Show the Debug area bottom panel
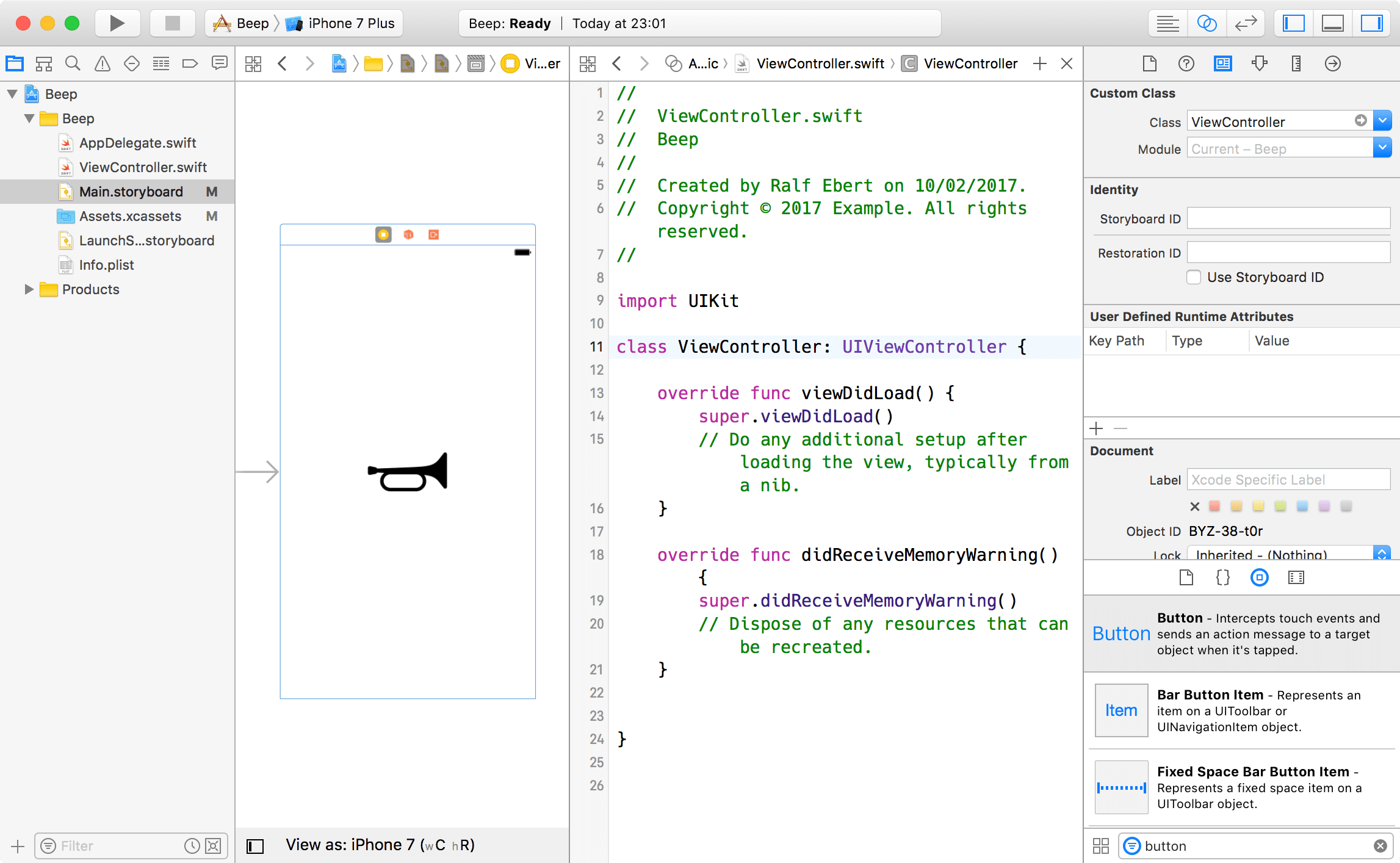1400x863 pixels. [x=1332, y=23]
